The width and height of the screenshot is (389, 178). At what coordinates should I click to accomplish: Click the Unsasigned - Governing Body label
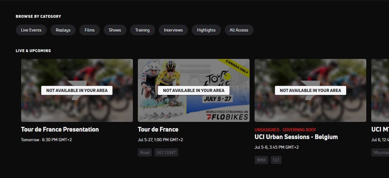[x=285, y=130]
